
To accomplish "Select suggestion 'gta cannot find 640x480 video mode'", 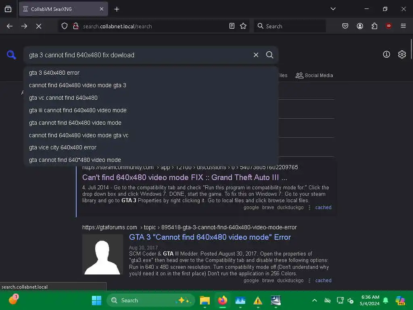I will pos(151,123).
